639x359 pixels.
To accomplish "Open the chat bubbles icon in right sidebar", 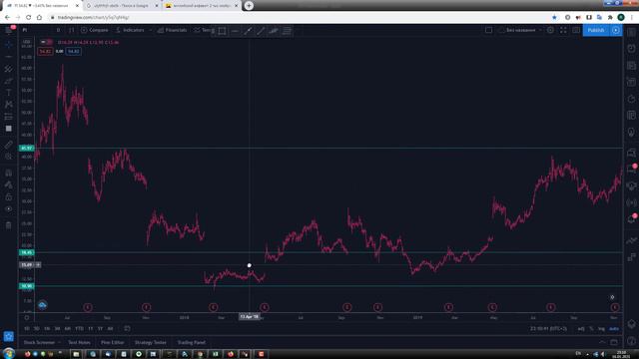I will click(631, 153).
